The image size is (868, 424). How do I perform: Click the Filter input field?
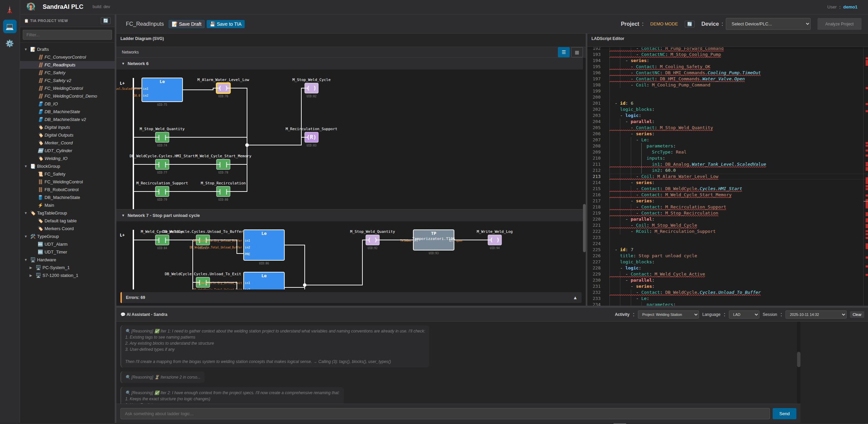click(x=67, y=34)
